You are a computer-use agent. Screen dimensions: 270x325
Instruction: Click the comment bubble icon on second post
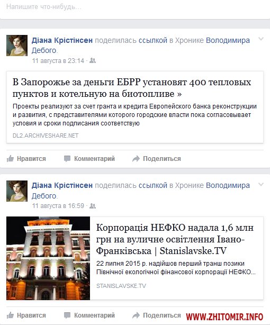click(x=67, y=315)
